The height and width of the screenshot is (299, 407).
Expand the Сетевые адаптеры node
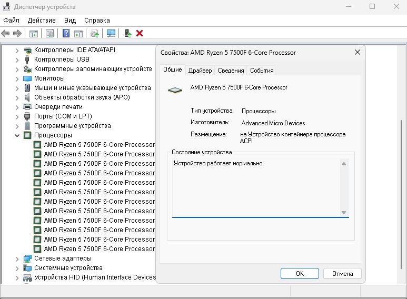coord(17,259)
